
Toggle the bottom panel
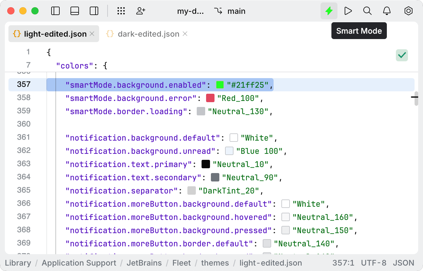(75, 11)
